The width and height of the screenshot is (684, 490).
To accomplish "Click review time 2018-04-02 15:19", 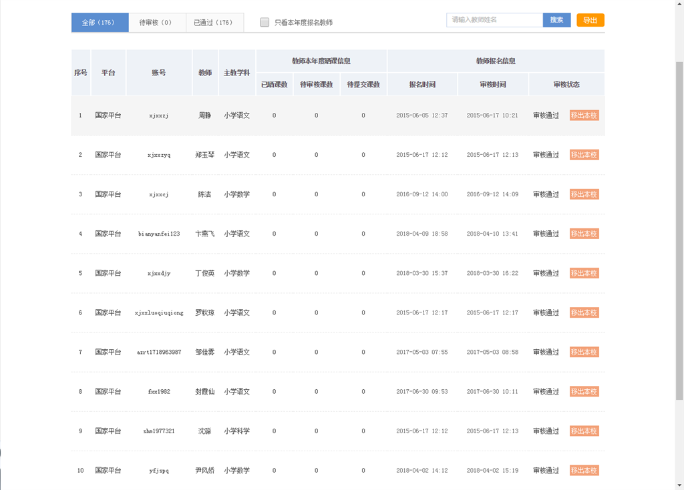I will point(492,471).
